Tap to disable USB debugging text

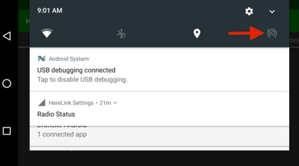click(82, 79)
